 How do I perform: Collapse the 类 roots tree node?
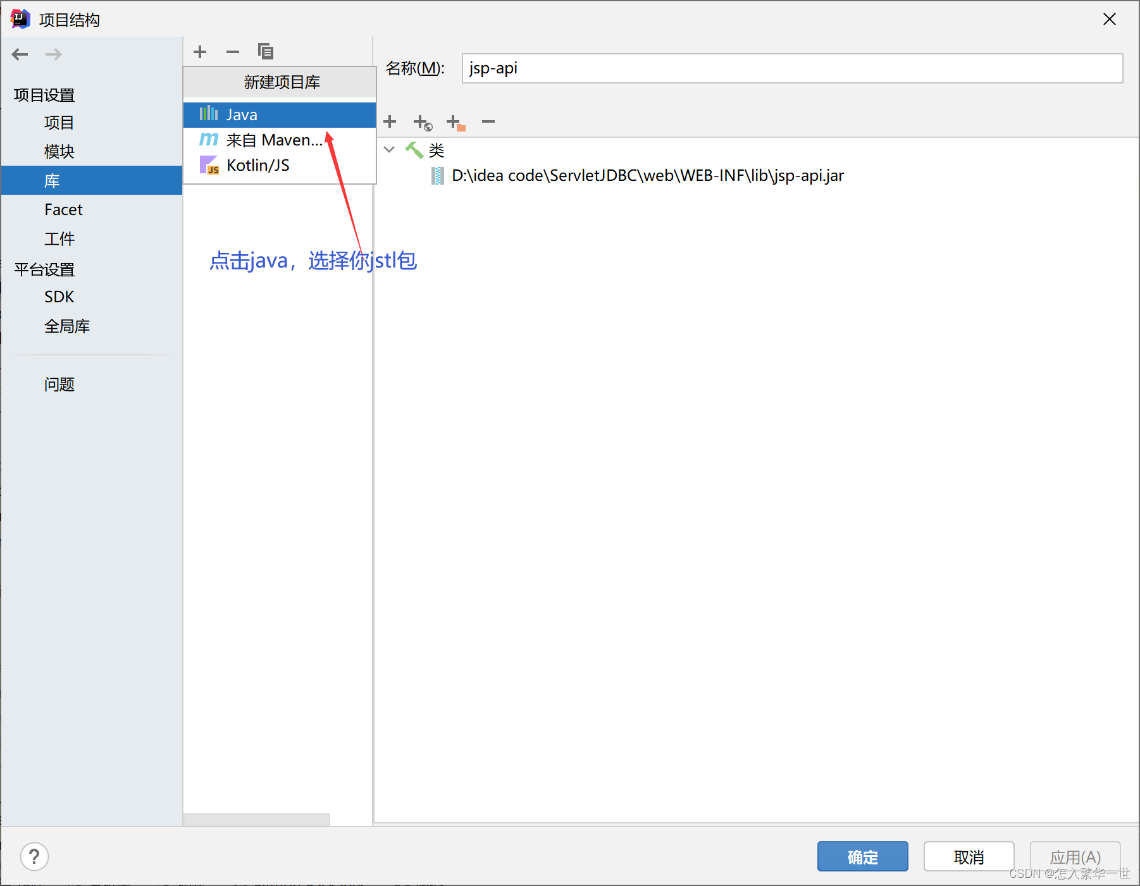[x=388, y=150]
